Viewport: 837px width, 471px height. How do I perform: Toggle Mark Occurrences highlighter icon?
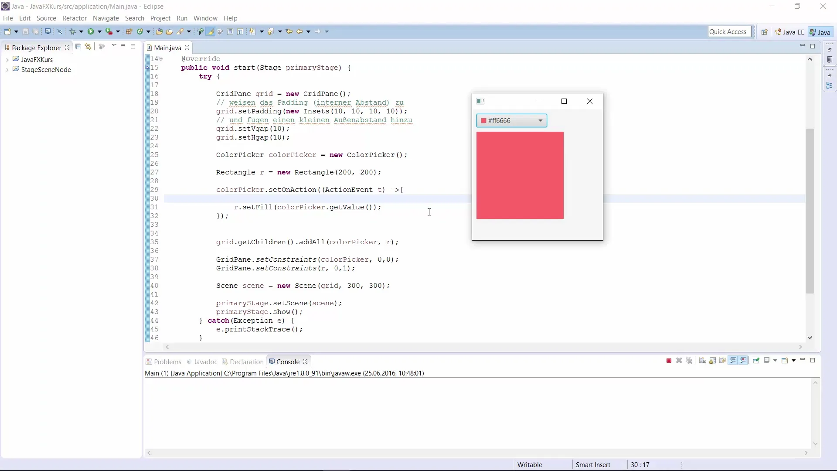(x=211, y=31)
